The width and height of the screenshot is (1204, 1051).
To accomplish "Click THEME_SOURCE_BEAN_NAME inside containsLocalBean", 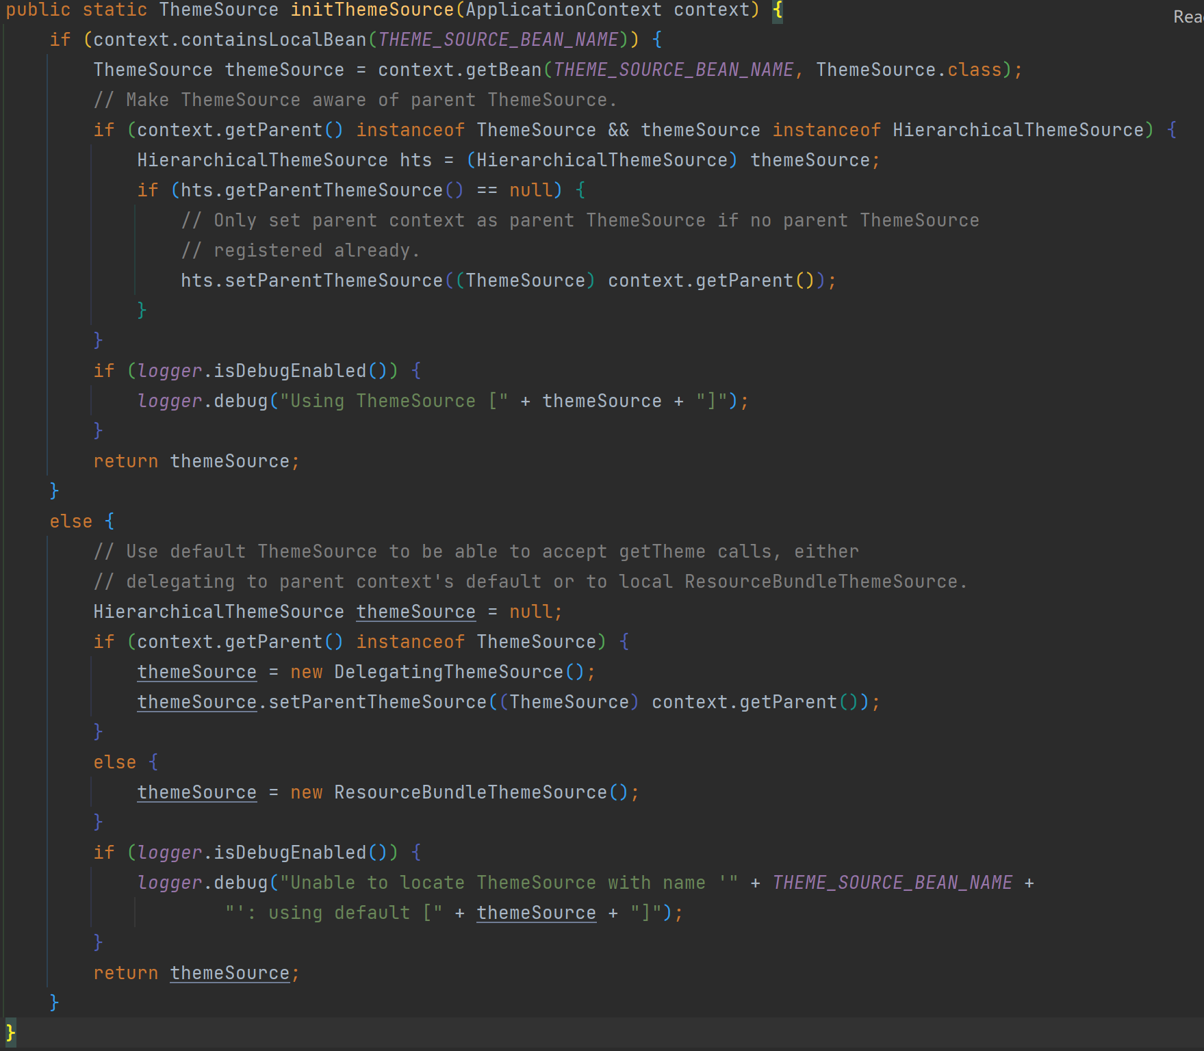I will [498, 40].
